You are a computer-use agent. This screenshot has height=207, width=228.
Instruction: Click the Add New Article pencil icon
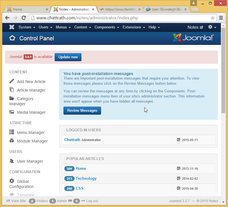(x=12, y=81)
